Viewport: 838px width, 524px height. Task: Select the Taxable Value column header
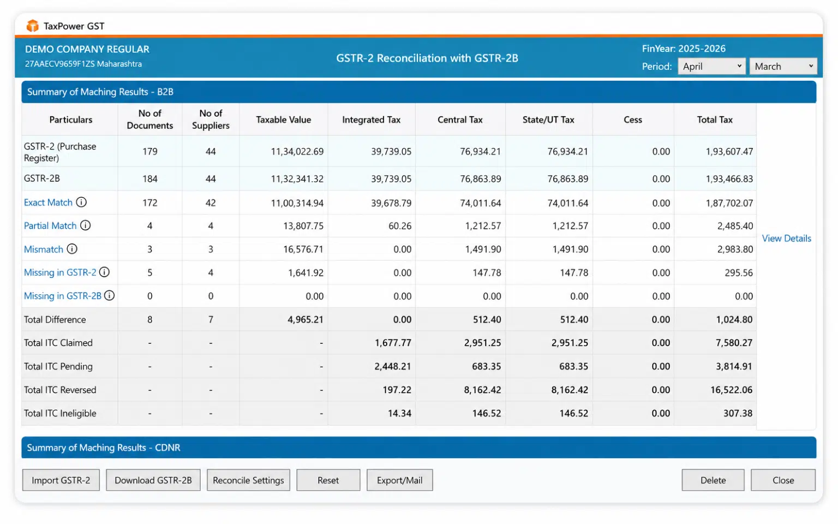(x=284, y=120)
